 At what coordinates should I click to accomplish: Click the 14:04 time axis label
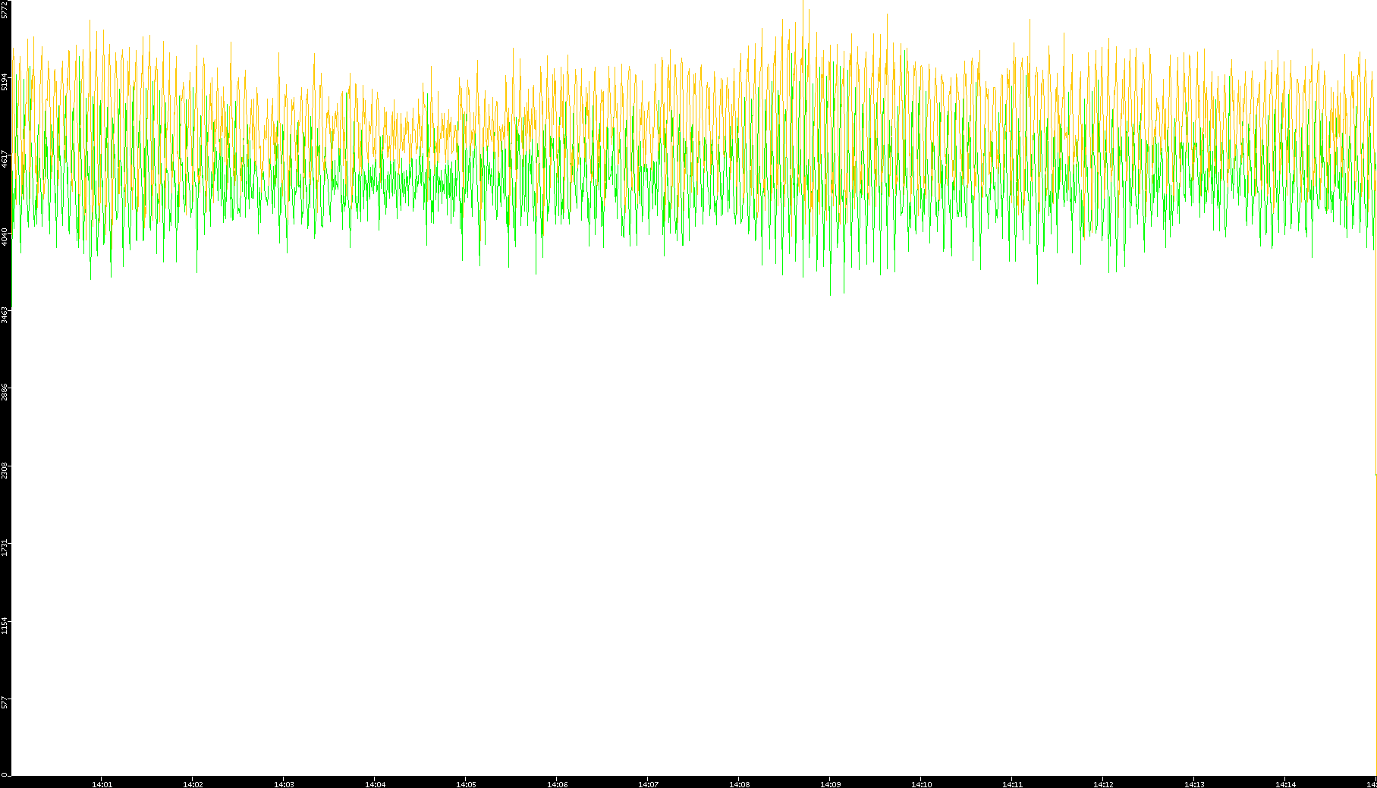pos(375,784)
